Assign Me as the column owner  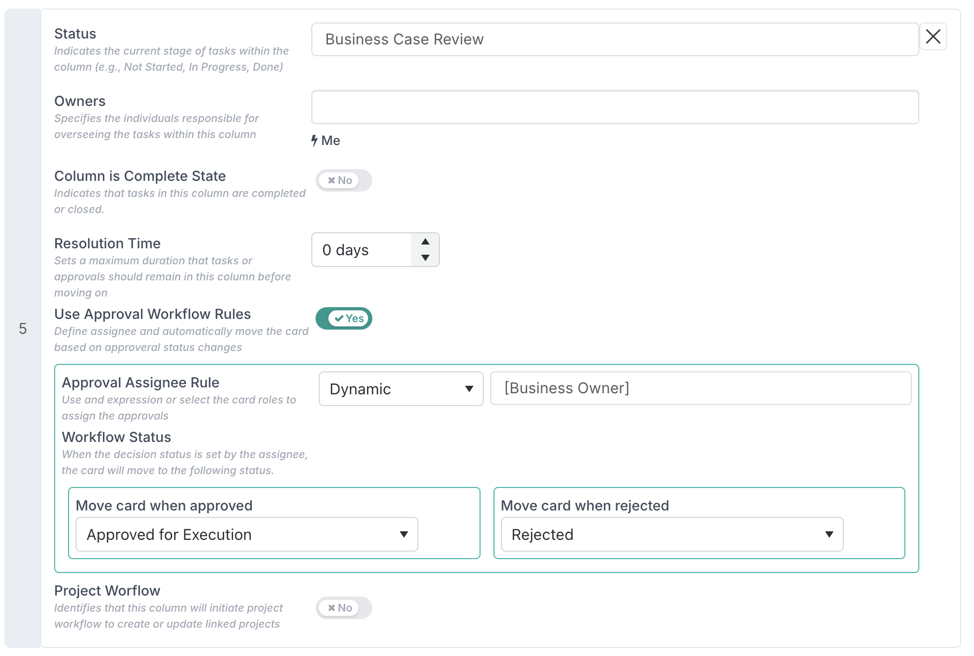pyautogui.click(x=331, y=141)
